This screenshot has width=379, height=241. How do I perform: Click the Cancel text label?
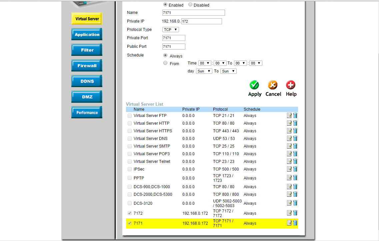(273, 94)
